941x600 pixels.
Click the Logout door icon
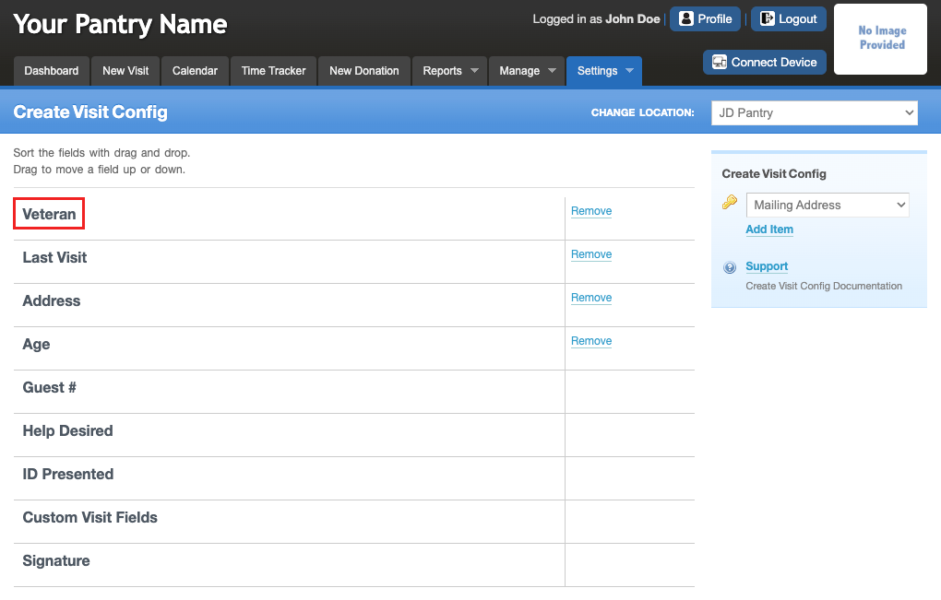coord(767,18)
